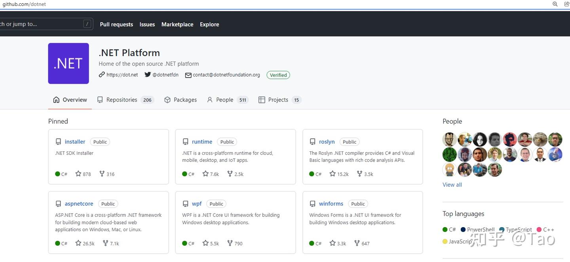Open the roslyn repository
Viewport: 570px width, 262px height.
click(327, 142)
